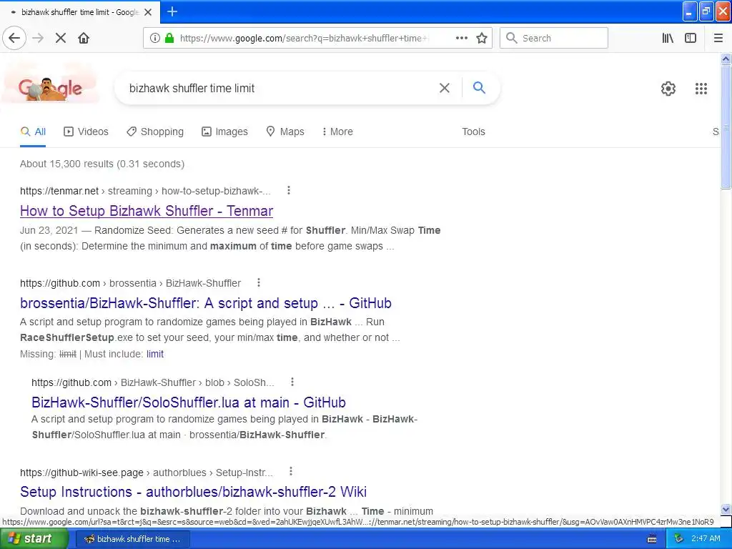The image size is (732, 549).
Task: Bookmark this page with the star icon
Action: 482,39
